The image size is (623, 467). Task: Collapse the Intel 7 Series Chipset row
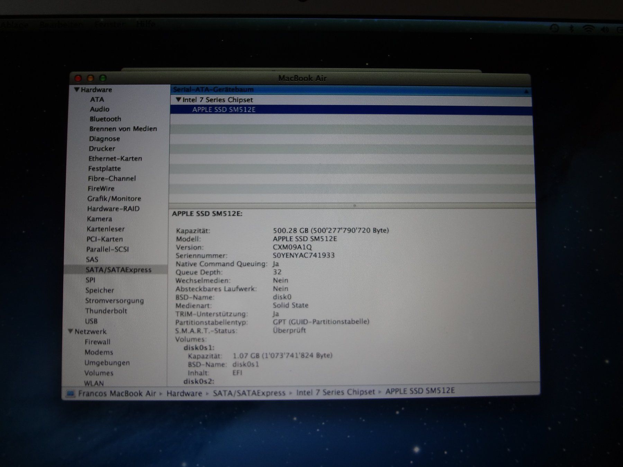(x=178, y=100)
